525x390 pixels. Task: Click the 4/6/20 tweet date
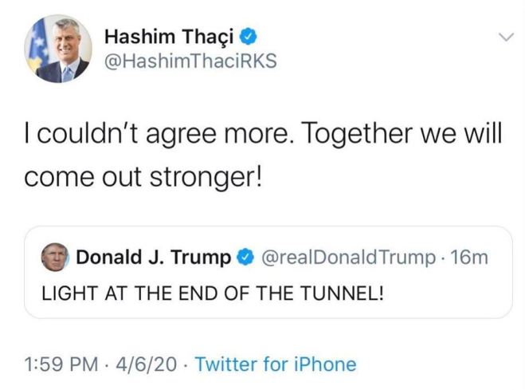pyautogui.click(x=146, y=364)
